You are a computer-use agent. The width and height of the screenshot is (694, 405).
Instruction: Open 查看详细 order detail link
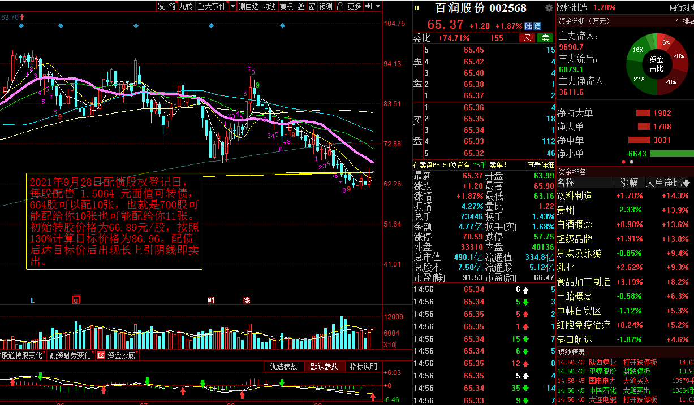coord(541,165)
